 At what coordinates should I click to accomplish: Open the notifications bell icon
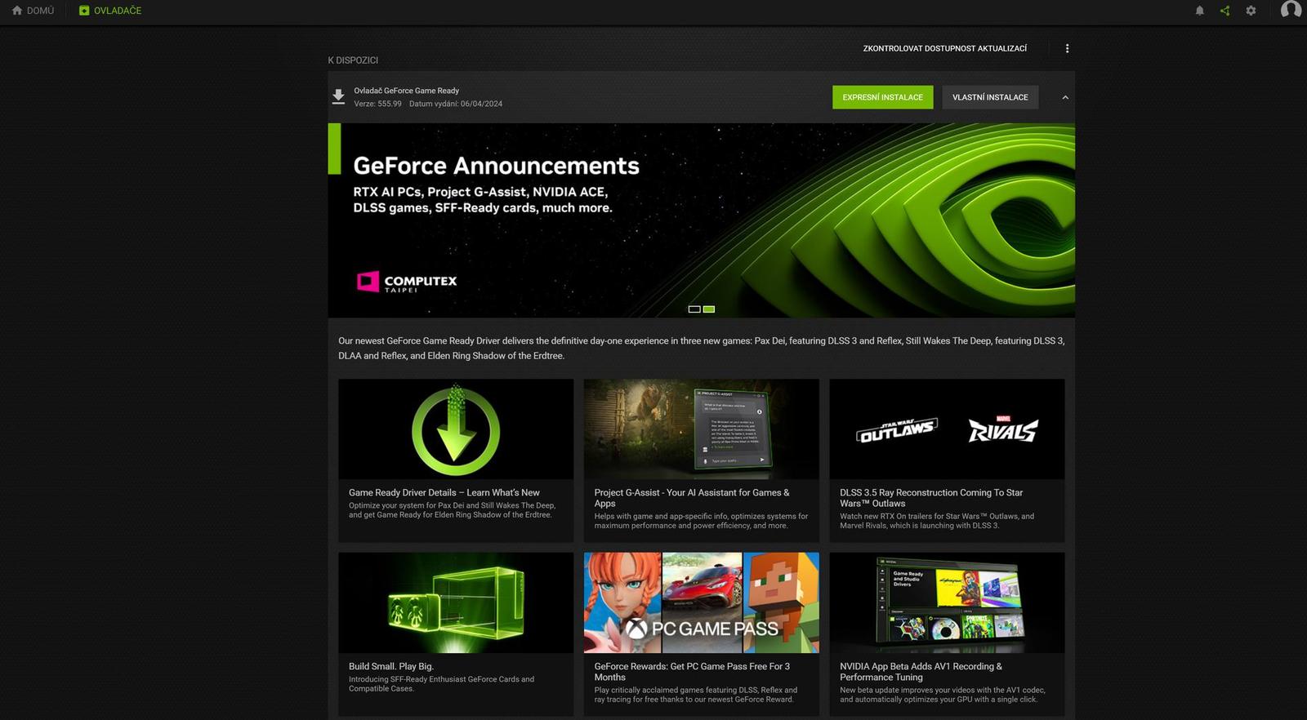point(1199,11)
